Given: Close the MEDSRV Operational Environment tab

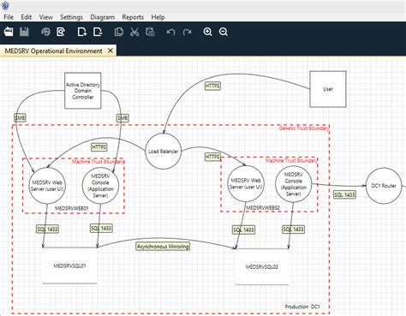Looking at the screenshot, I should pyautogui.click(x=110, y=51).
